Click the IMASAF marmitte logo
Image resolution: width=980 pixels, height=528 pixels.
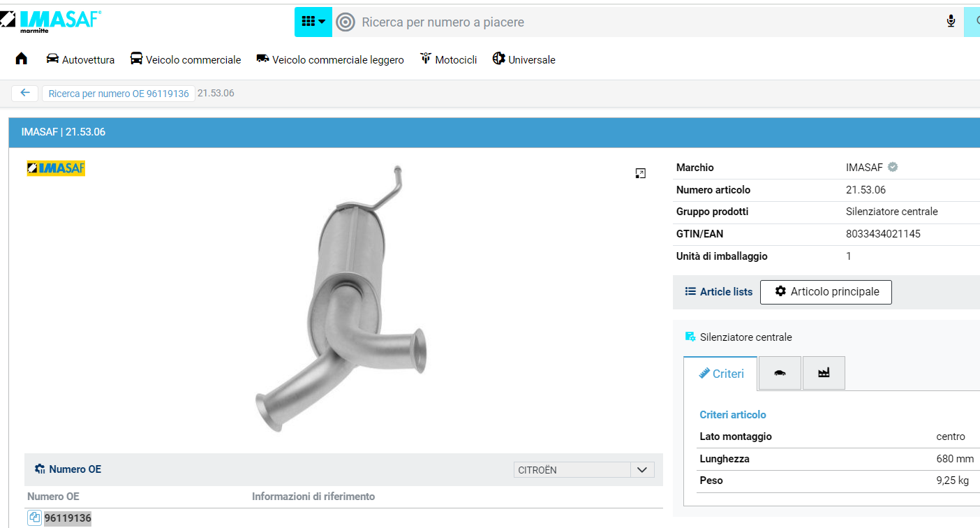tap(50, 21)
